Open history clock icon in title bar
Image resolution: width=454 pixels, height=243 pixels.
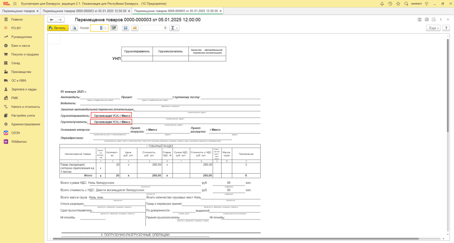coord(390,4)
